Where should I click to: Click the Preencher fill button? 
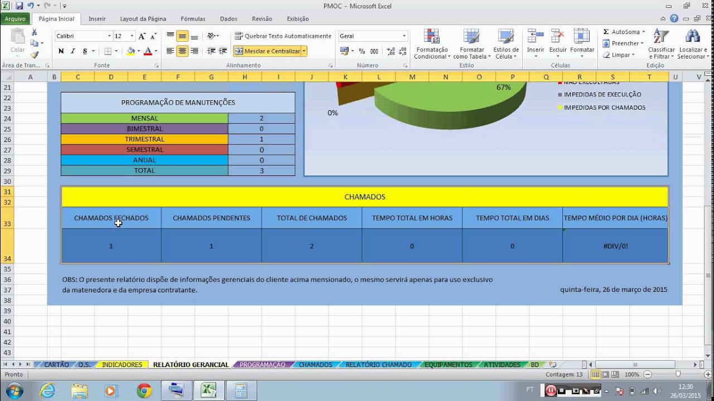pyautogui.click(x=623, y=43)
